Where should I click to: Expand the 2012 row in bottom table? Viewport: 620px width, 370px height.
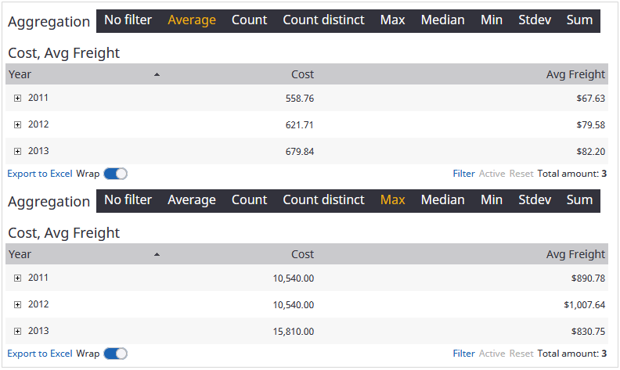[17, 305]
